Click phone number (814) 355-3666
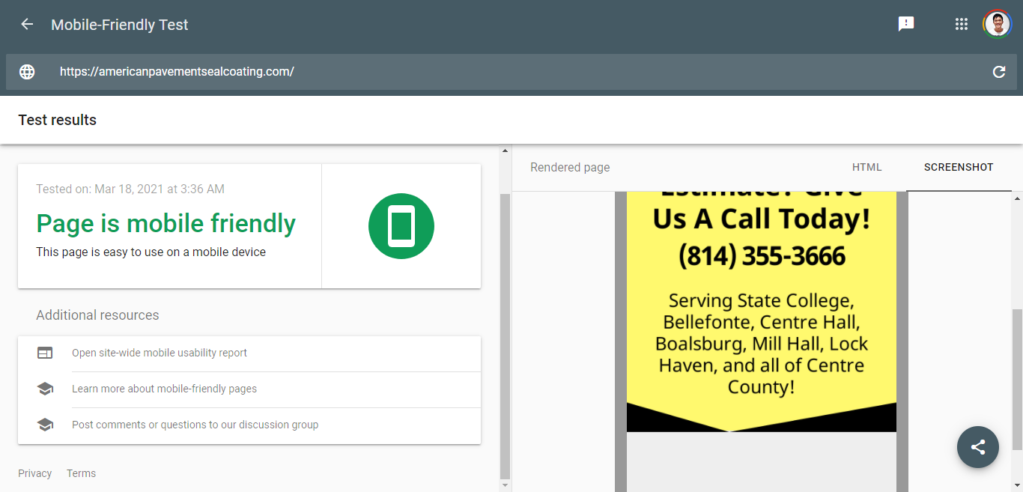This screenshot has width=1023, height=492. pos(762,256)
